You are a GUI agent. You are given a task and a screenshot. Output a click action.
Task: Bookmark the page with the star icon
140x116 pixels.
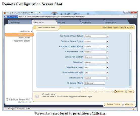click(x=134, y=16)
